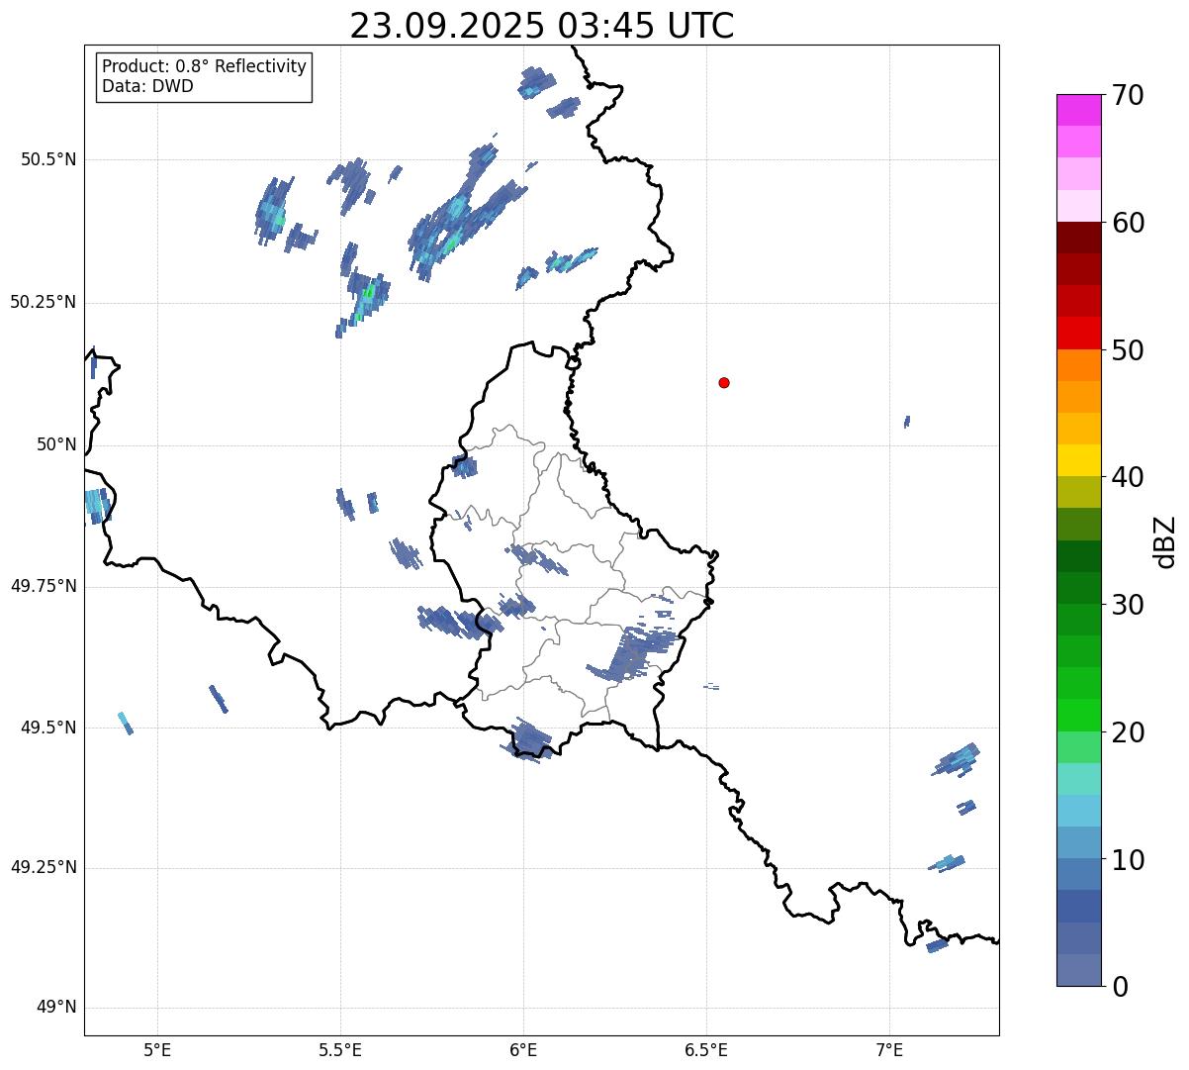1189x1070 pixels.
Task: Click the 5°E longitude label
Action: point(157,1049)
